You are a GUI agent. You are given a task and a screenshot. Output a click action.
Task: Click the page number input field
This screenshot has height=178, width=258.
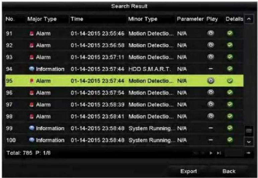tap(235, 153)
